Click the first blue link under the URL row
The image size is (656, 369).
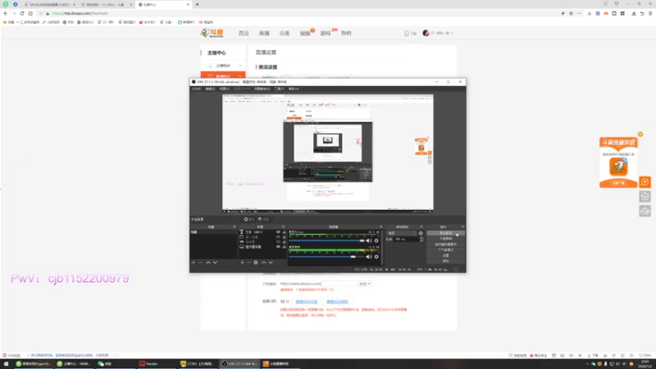tap(306, 301)
